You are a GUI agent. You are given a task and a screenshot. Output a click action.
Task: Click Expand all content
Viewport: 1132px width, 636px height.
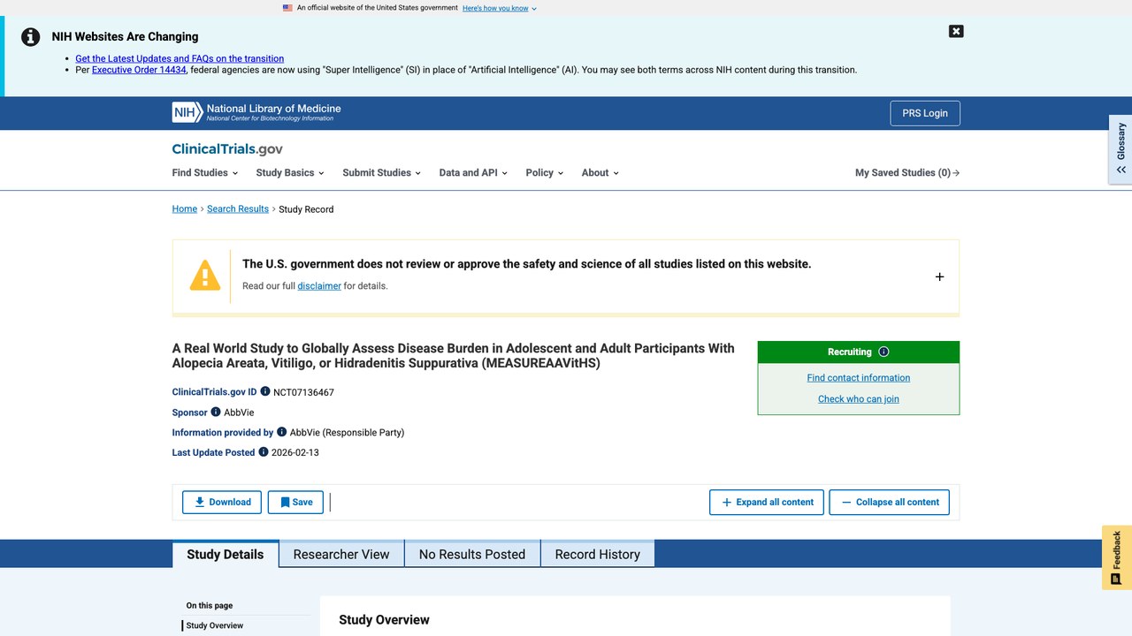pos(767,502)
